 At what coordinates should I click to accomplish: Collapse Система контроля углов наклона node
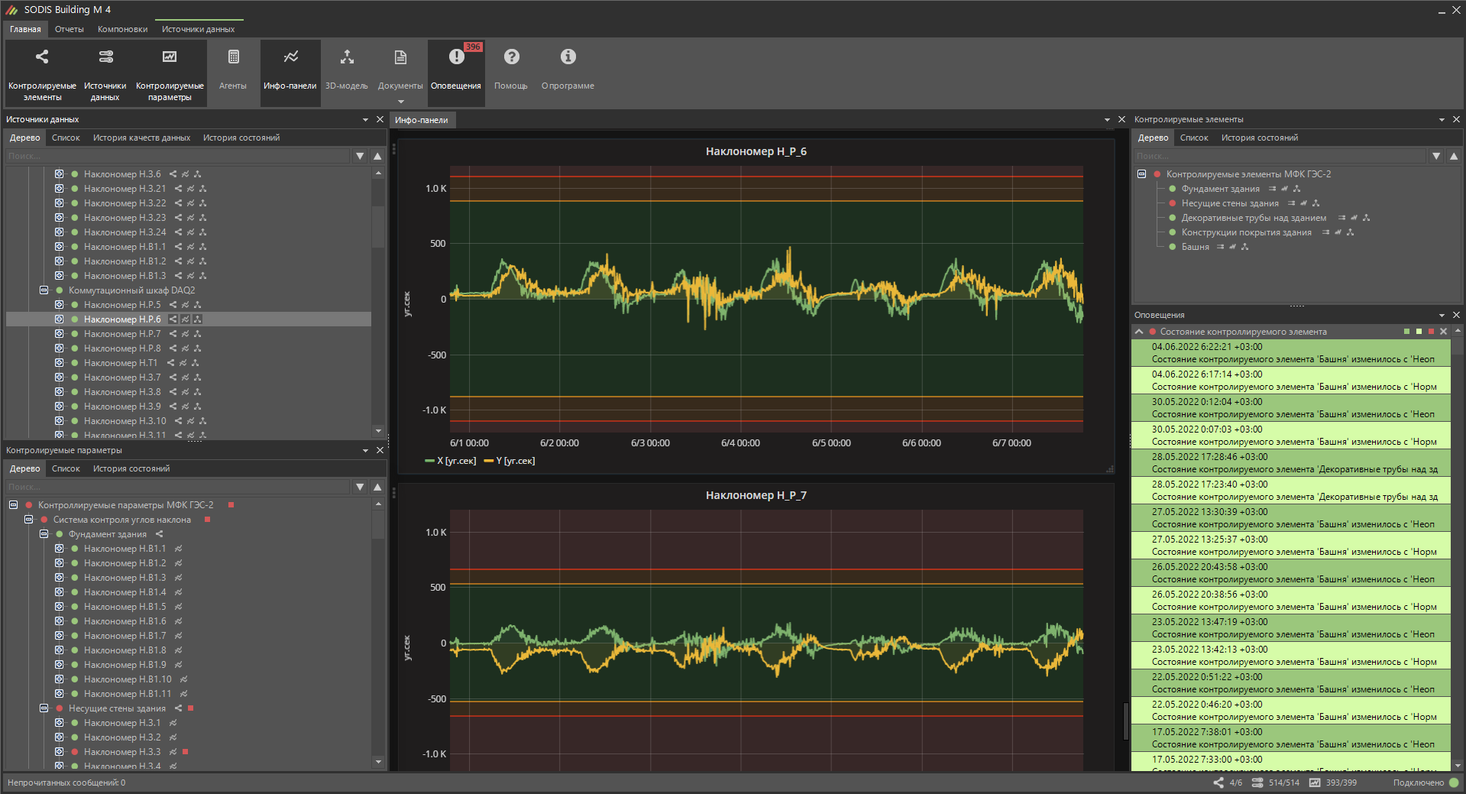click(29, 520)
